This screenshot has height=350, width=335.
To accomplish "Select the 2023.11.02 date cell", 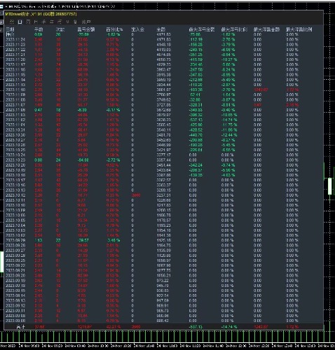I will point(15,120).
